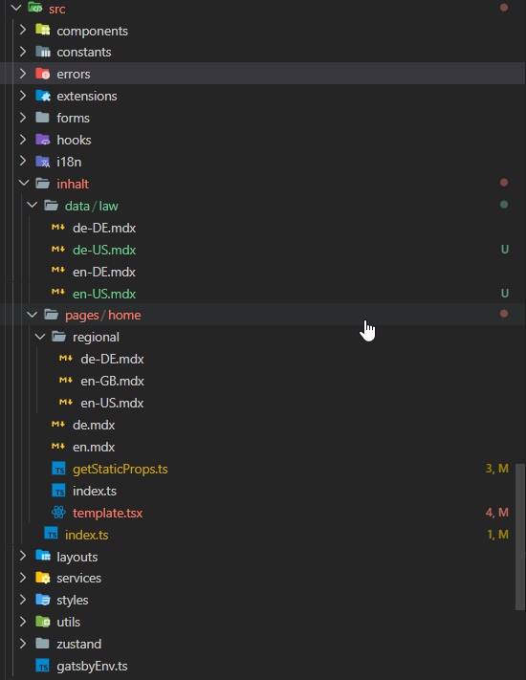Collapse the inhalt folder chevron
Screen dimensions: 526x680
[x=24, y=183]
